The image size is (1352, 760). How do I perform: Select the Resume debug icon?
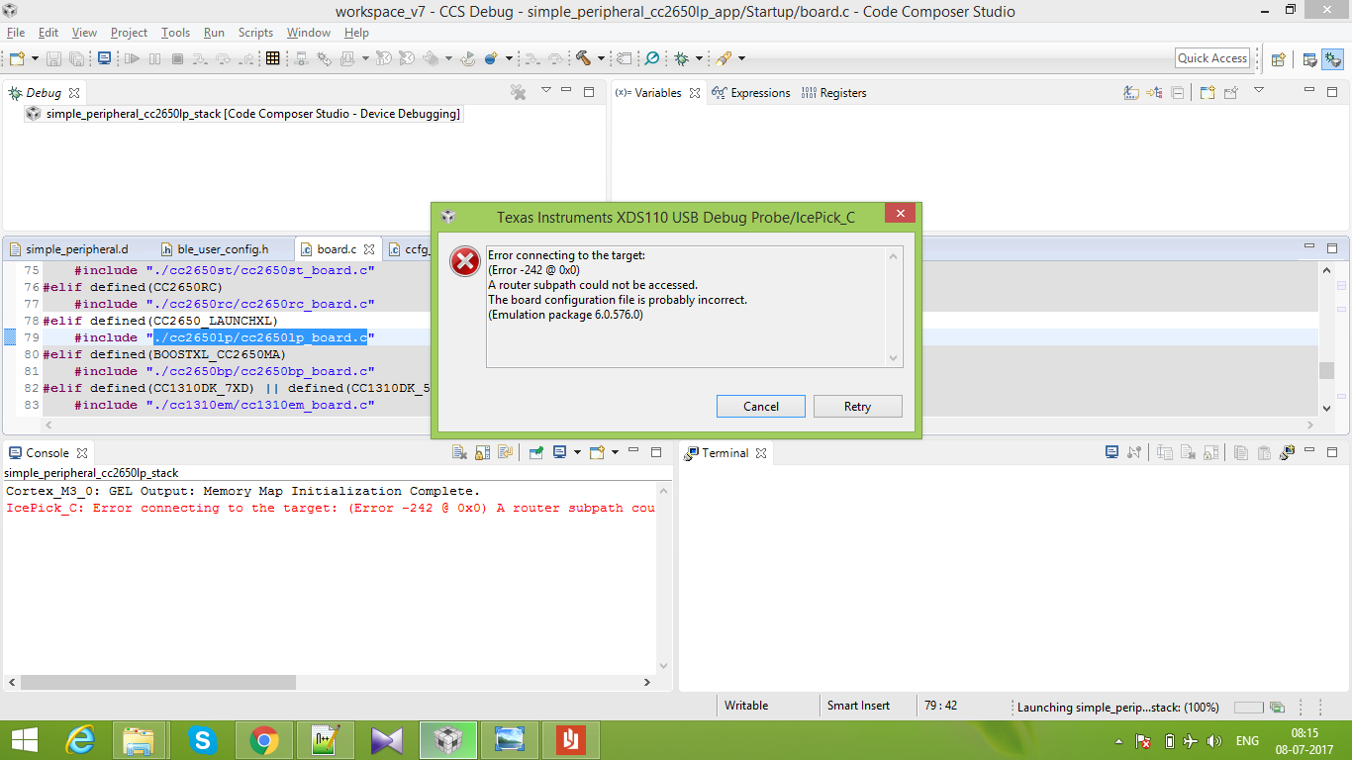point(132,57)
